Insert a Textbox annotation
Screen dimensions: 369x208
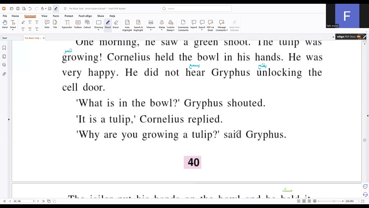click(78, 24)
